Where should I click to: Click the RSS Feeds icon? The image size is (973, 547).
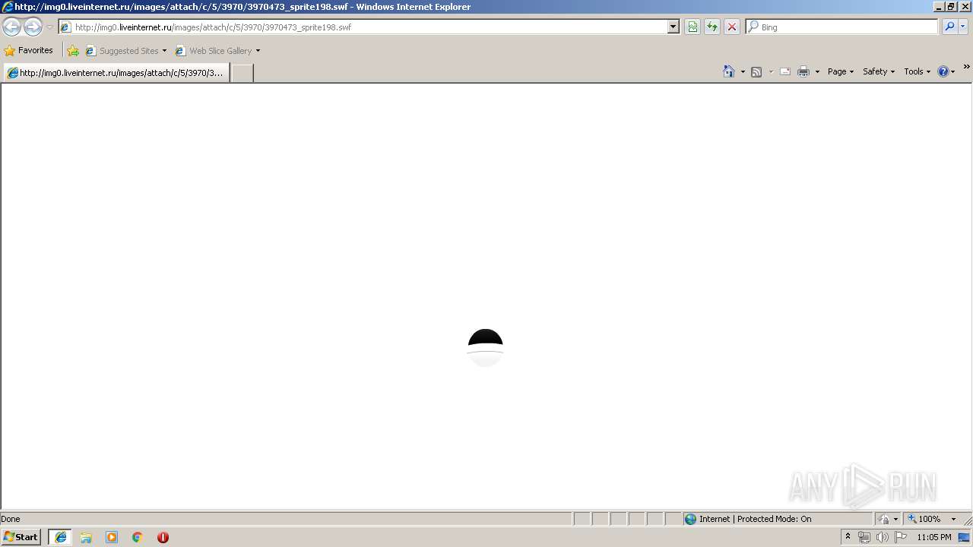tap(756, 71)
